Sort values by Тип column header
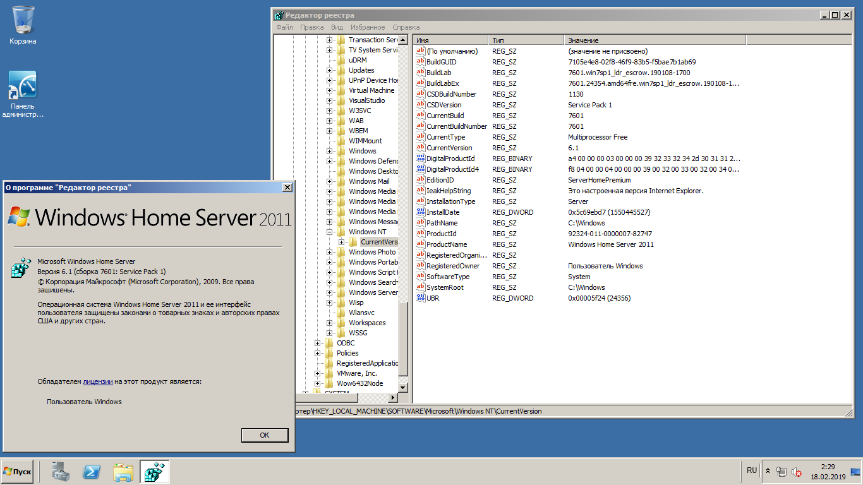The height and width of the screenshot is (485, 863). [526, 40]
